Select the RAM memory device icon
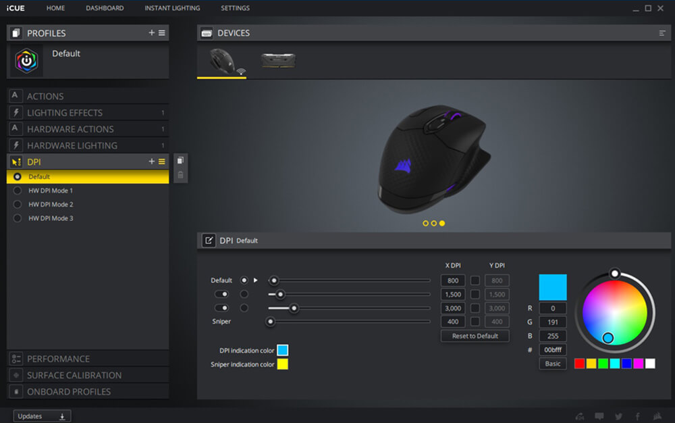675x423 pixels. coord(278,61)
